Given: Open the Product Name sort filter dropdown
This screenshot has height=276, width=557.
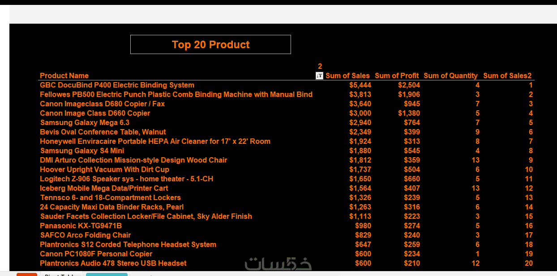Looking at the screenshot, I should pos(319,76).
